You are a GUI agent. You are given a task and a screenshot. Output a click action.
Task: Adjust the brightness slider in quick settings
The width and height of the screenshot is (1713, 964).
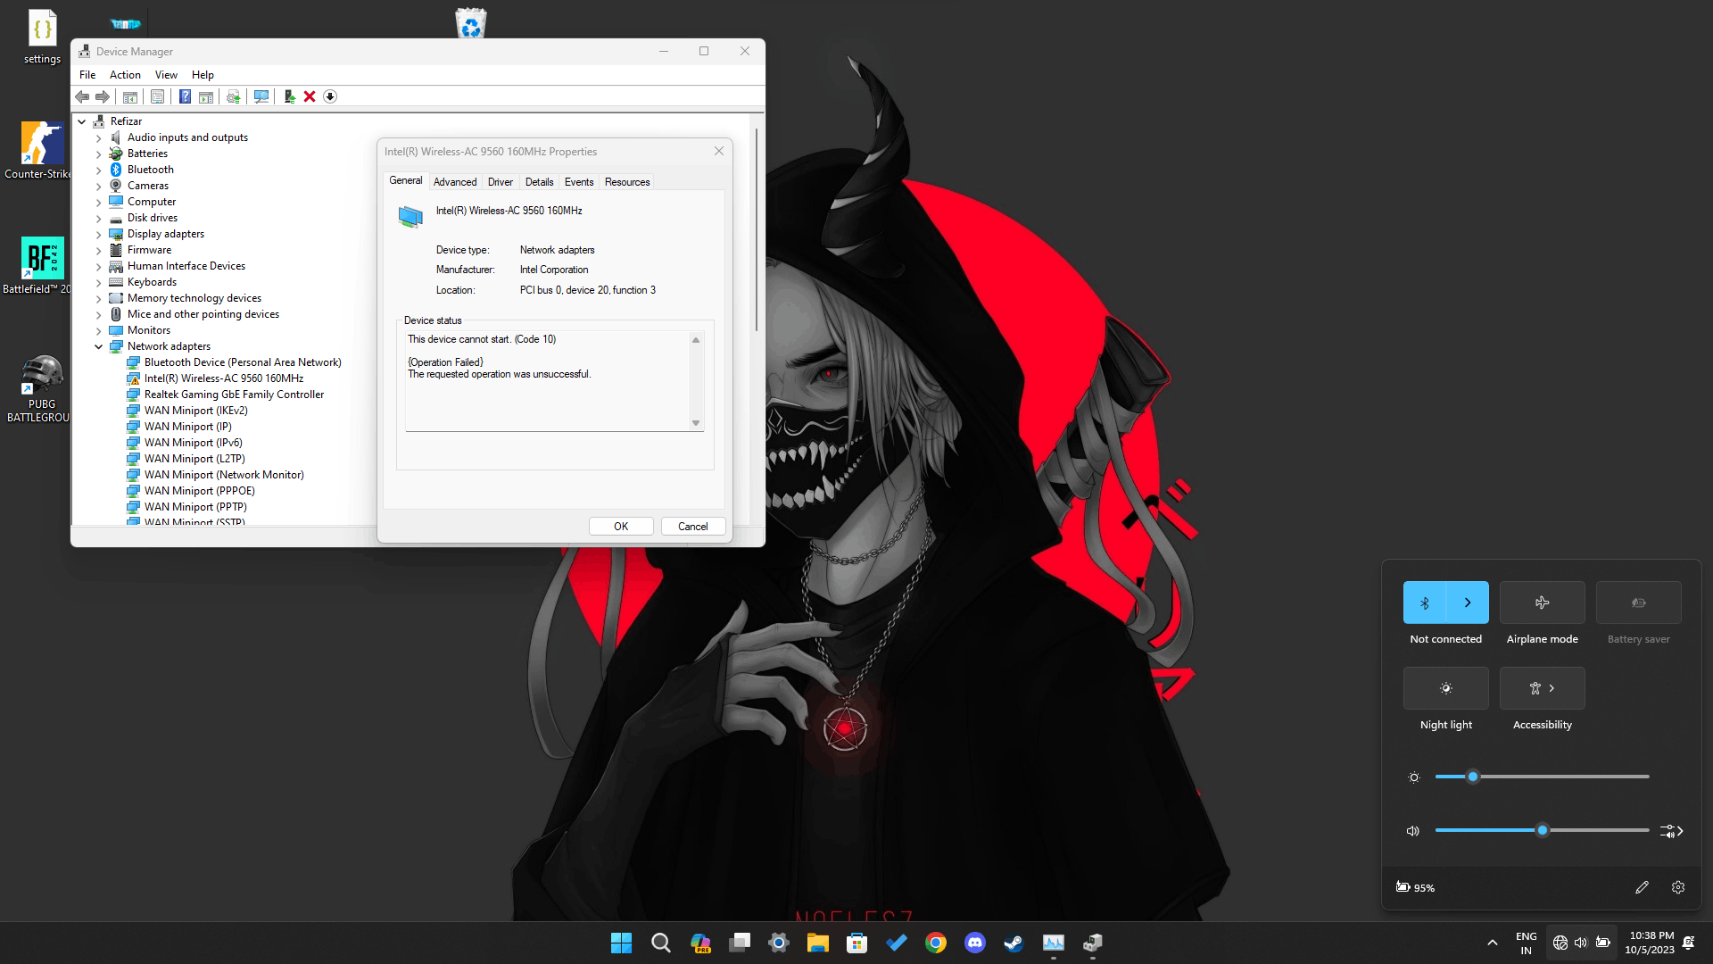click(1472, 777)
